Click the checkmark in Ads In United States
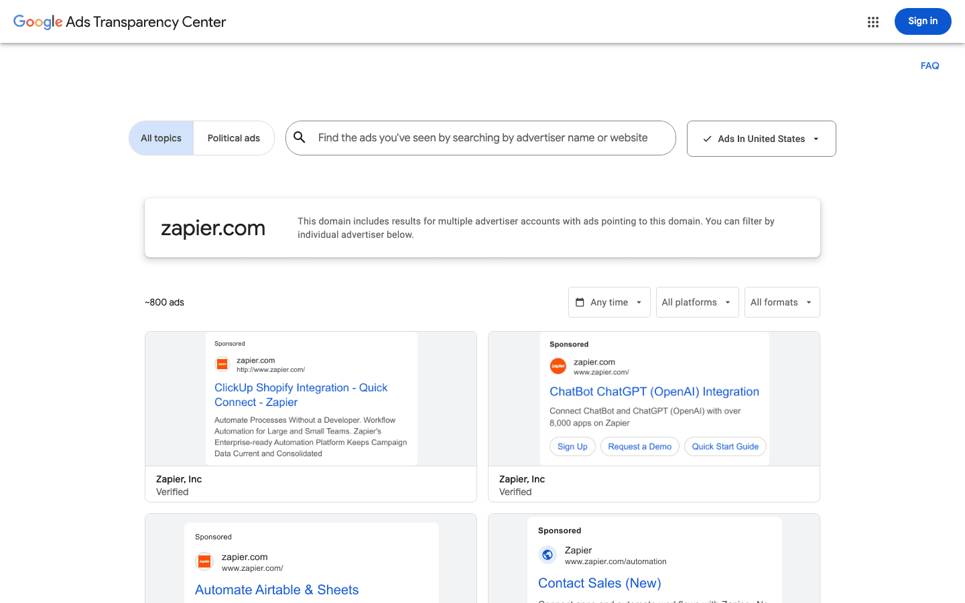 [x=707, y=139]
